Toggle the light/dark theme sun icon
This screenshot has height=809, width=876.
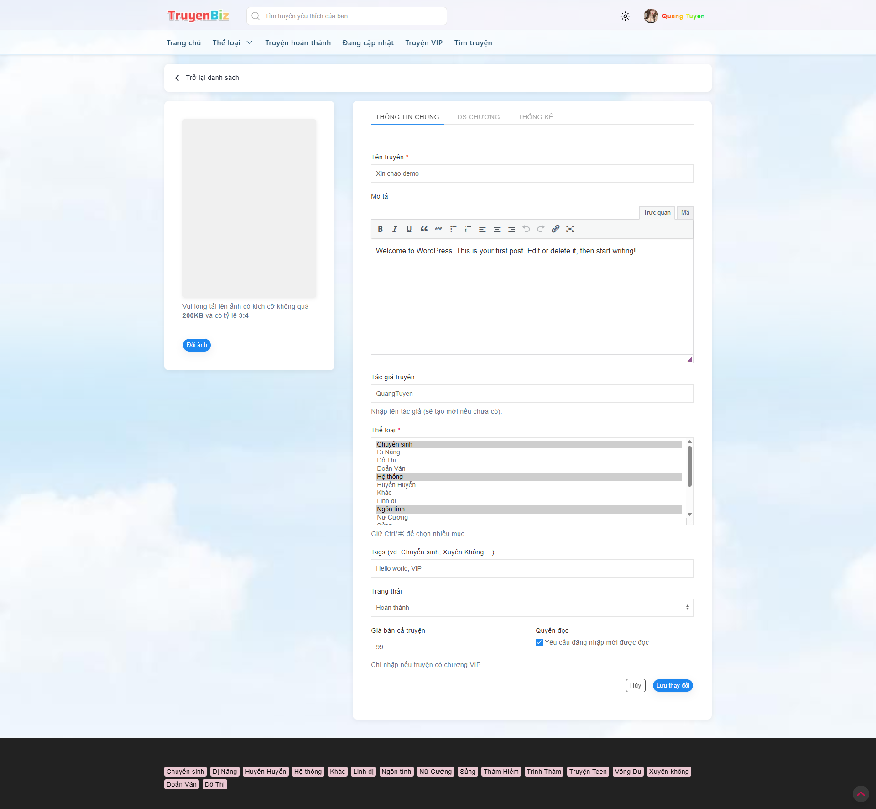tap(625, 16)
